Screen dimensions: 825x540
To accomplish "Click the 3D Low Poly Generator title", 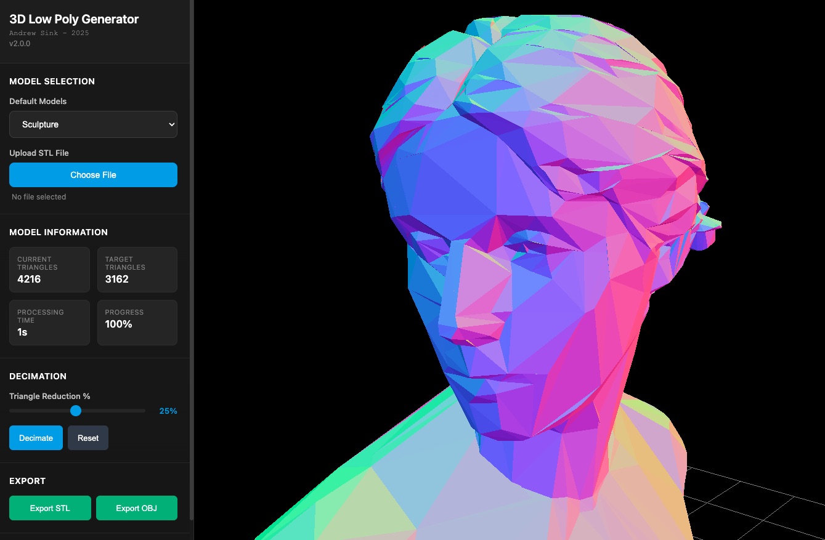I will (x=74, y=19).
